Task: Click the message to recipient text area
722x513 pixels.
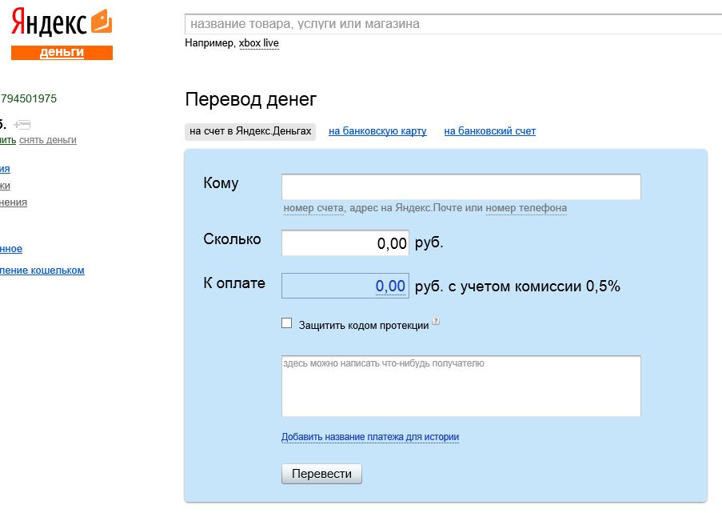Action: (x=461, y=386)
